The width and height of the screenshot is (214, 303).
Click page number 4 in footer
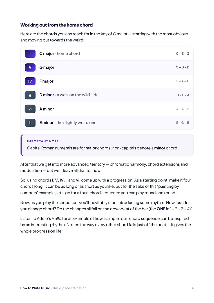[193, 288]
